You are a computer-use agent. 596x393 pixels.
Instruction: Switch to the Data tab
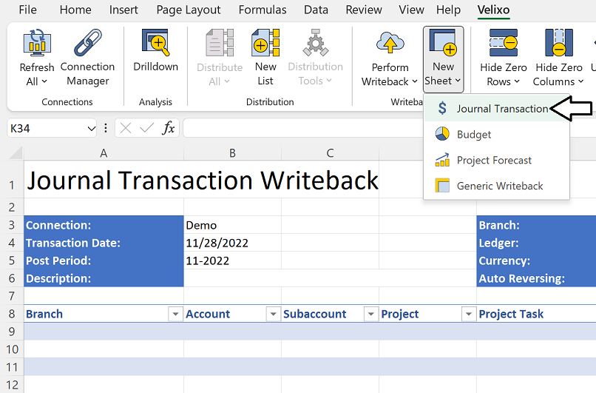click(316, 10)
